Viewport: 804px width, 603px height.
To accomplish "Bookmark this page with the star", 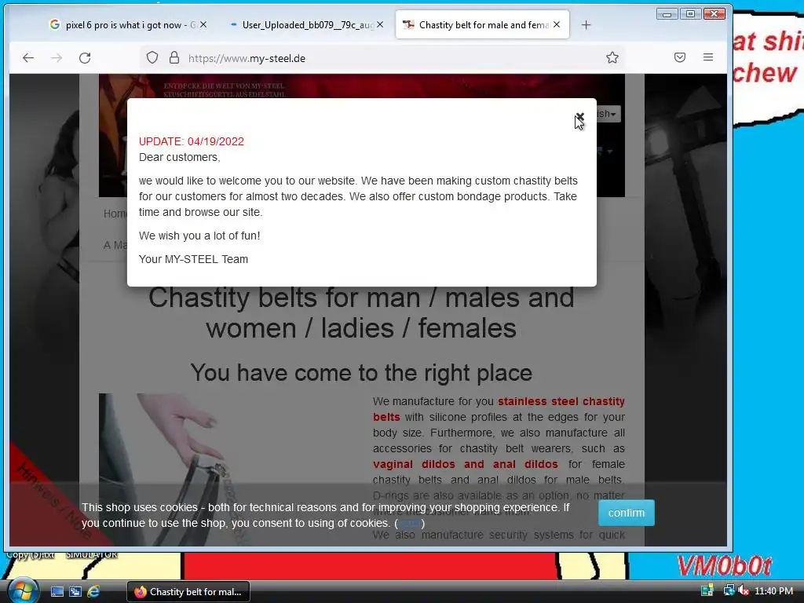I will 612,57.
